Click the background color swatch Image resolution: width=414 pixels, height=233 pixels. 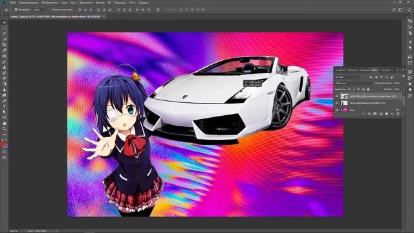pos(6,147)
